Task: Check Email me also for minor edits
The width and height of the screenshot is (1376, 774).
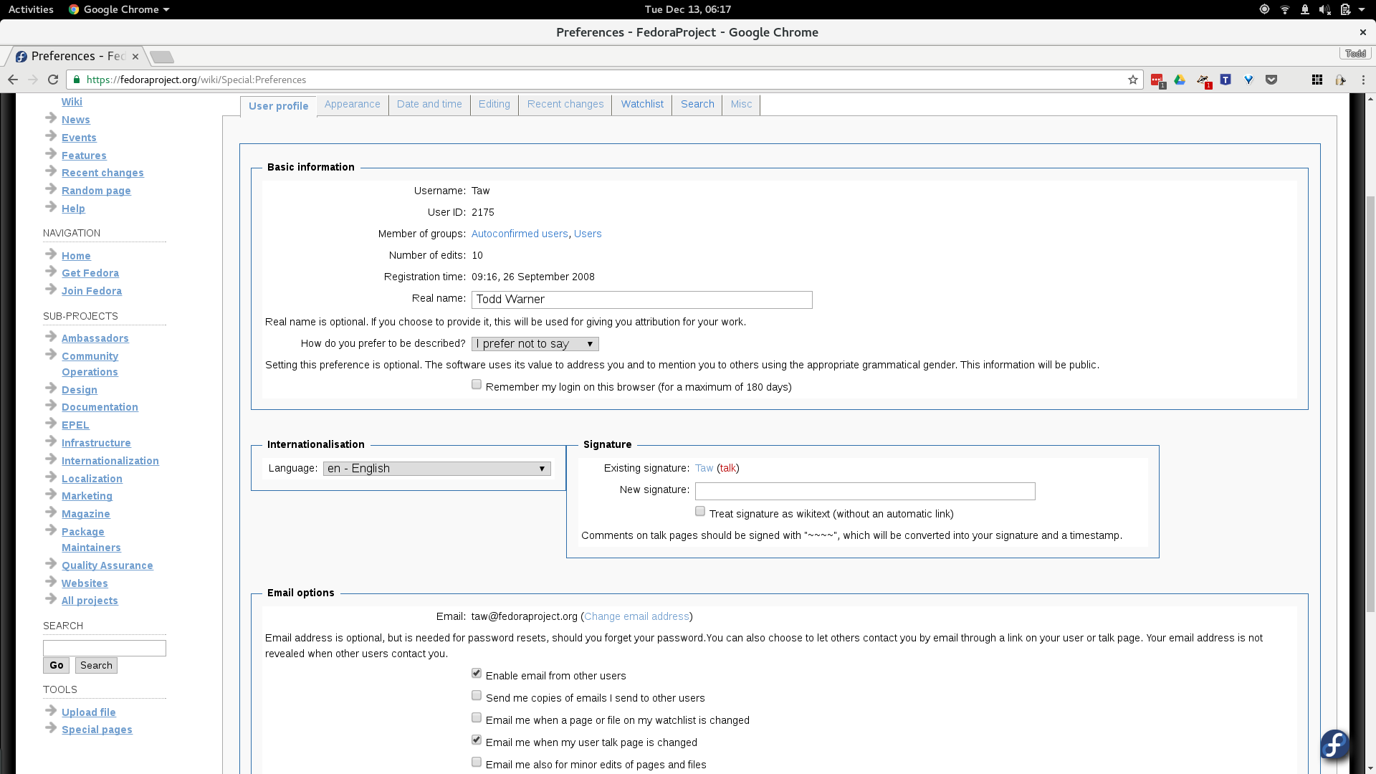Action: click(x=477, y=763)
